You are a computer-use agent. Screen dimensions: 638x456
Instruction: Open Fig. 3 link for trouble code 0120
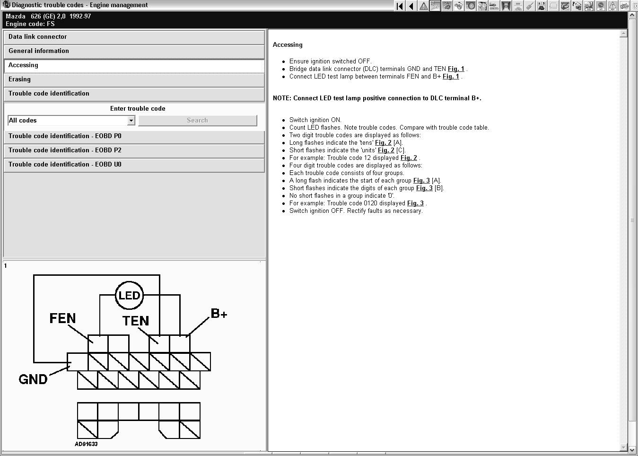click(415, 203)
